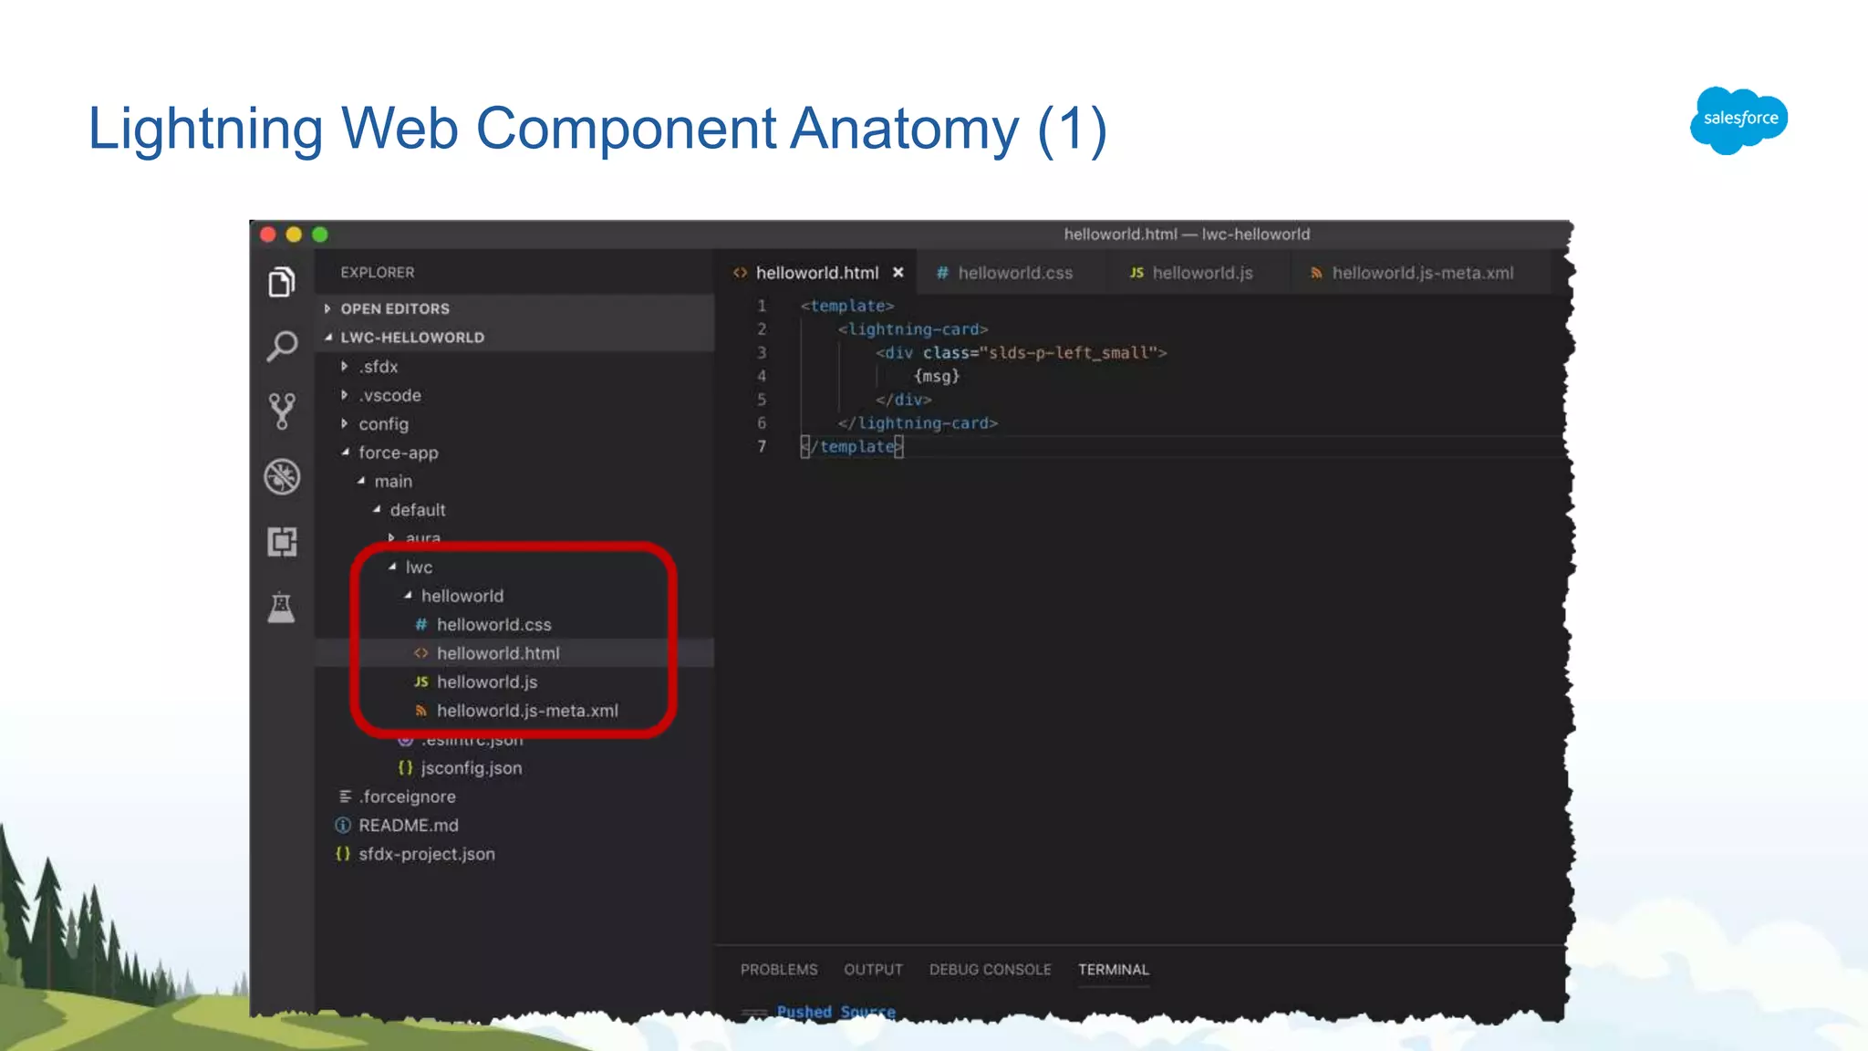Expand the config folder

[x=344, y=423]
